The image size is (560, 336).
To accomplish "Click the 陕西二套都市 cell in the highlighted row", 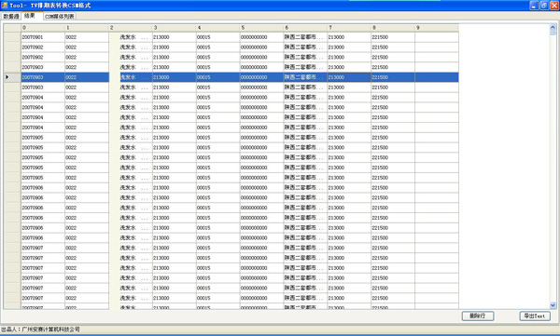I will click(x=305, y=77).
